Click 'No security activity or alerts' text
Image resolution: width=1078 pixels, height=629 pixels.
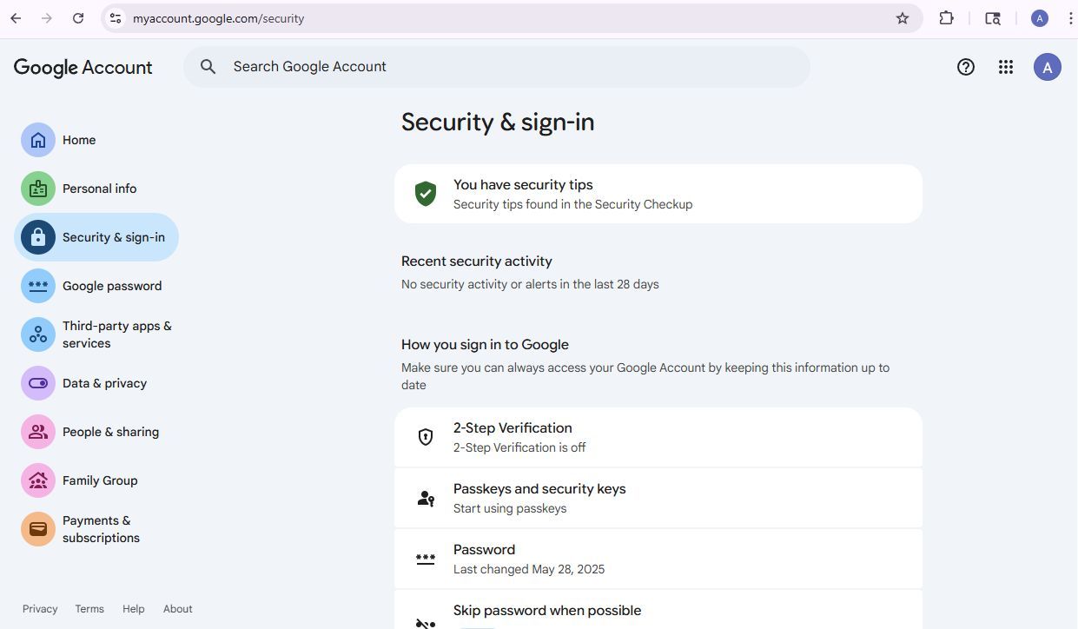[530, 284]
